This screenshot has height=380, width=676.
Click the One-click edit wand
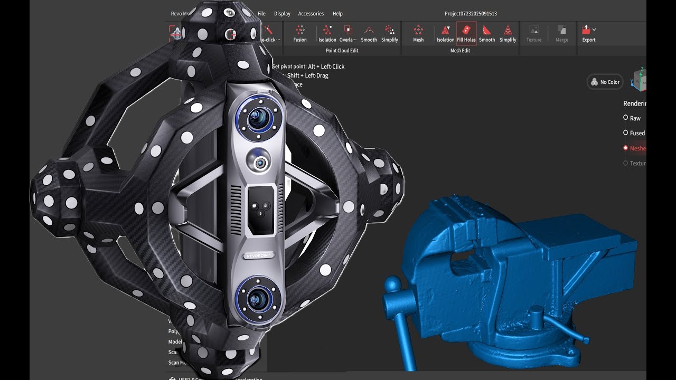[x=269, y=31]
